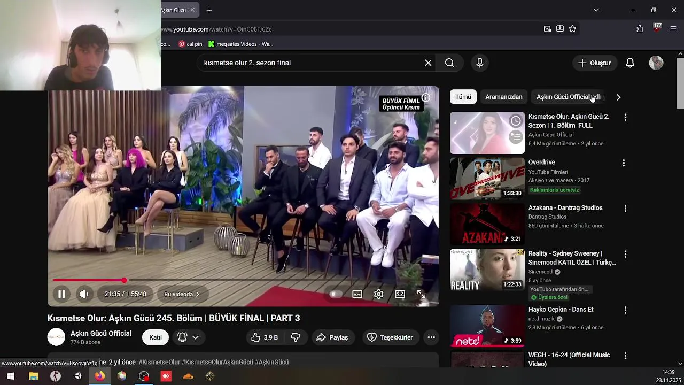Mute the video with the volume icon
684x385 pixels.
pyautogui.click(x=84, y=294)
